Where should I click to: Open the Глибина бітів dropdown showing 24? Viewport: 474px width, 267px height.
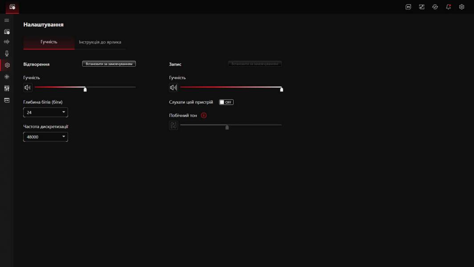pos(46,112)
